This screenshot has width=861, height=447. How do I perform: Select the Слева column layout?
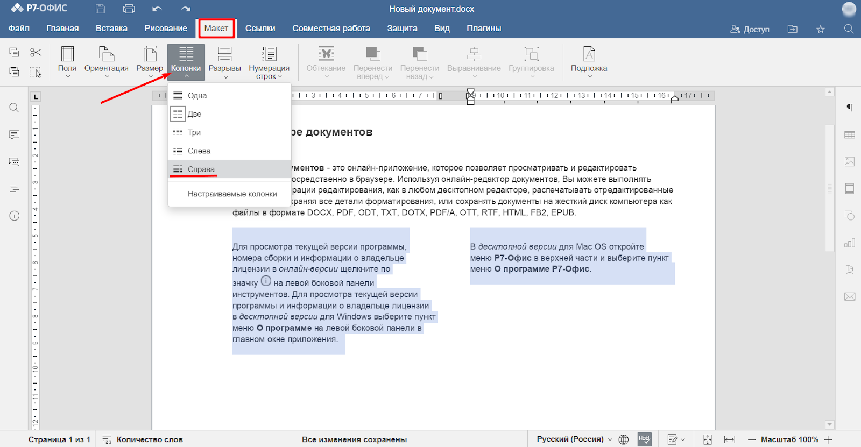pos(230,151)
